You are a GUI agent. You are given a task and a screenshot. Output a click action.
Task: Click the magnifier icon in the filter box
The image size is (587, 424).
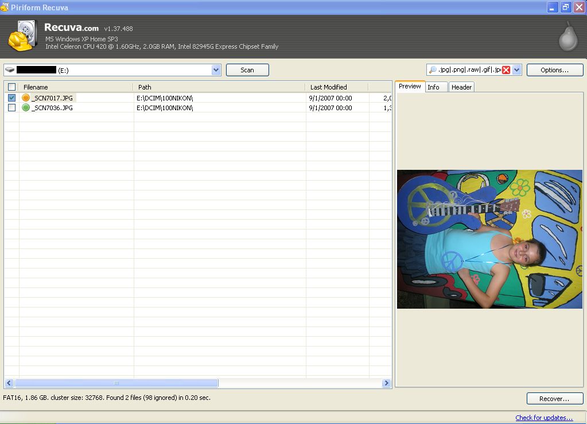[433, 70]
